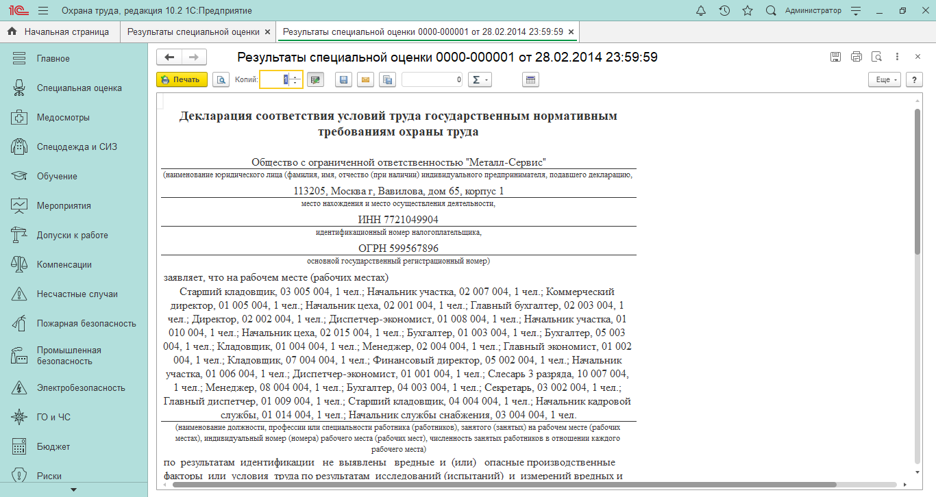936x497 pixels.
Task: Open the ГО и ЧС section
Action: (74, 418)
